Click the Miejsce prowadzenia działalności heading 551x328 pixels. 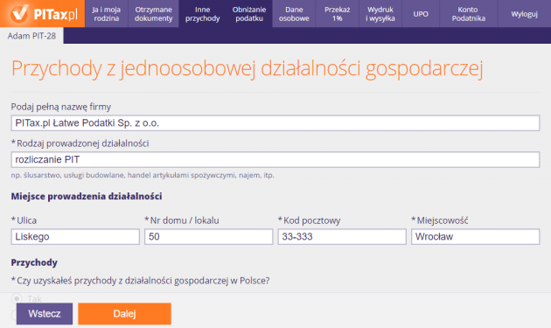87,196
